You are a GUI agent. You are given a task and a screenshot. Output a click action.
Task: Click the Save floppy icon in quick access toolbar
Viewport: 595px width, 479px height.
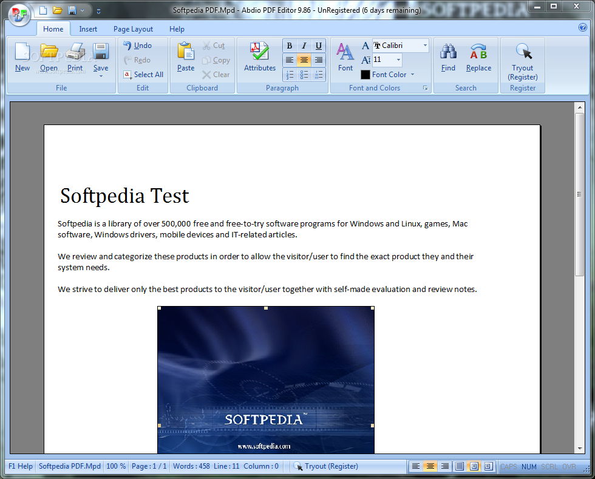point(72,10)
